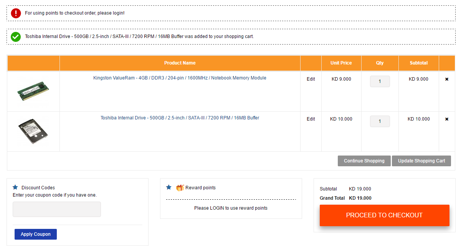The image size is (461, 250).
Task: Click Update Shopping Cart button
Action: point(421,161)
